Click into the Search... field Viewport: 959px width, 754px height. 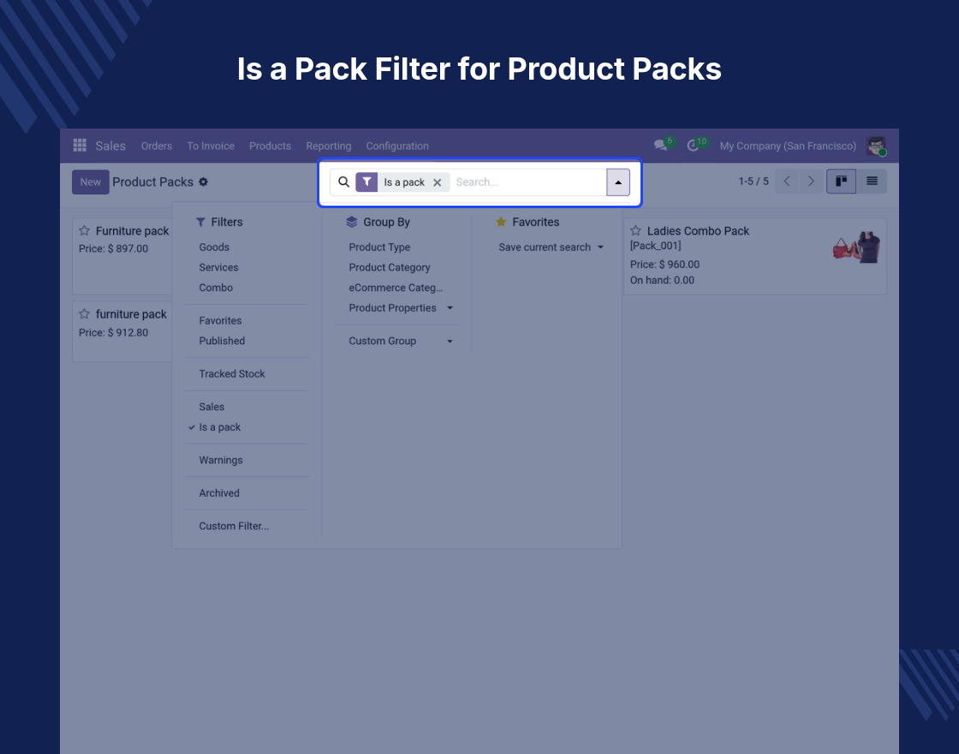[529, 182]
